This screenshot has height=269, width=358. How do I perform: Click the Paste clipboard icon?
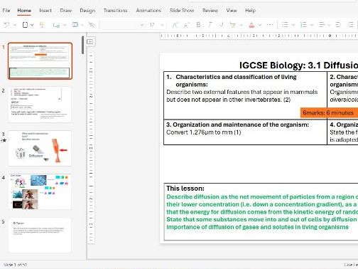pos(25,25)
